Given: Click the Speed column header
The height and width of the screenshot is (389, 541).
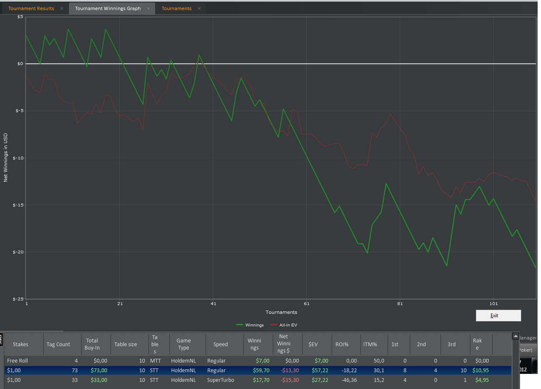Looking at the screenshot, I should [220, 345].
